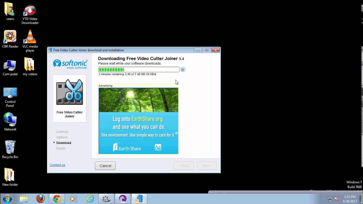
Task: Launch CBR Reader from desktop
Action: coord(10,39)
